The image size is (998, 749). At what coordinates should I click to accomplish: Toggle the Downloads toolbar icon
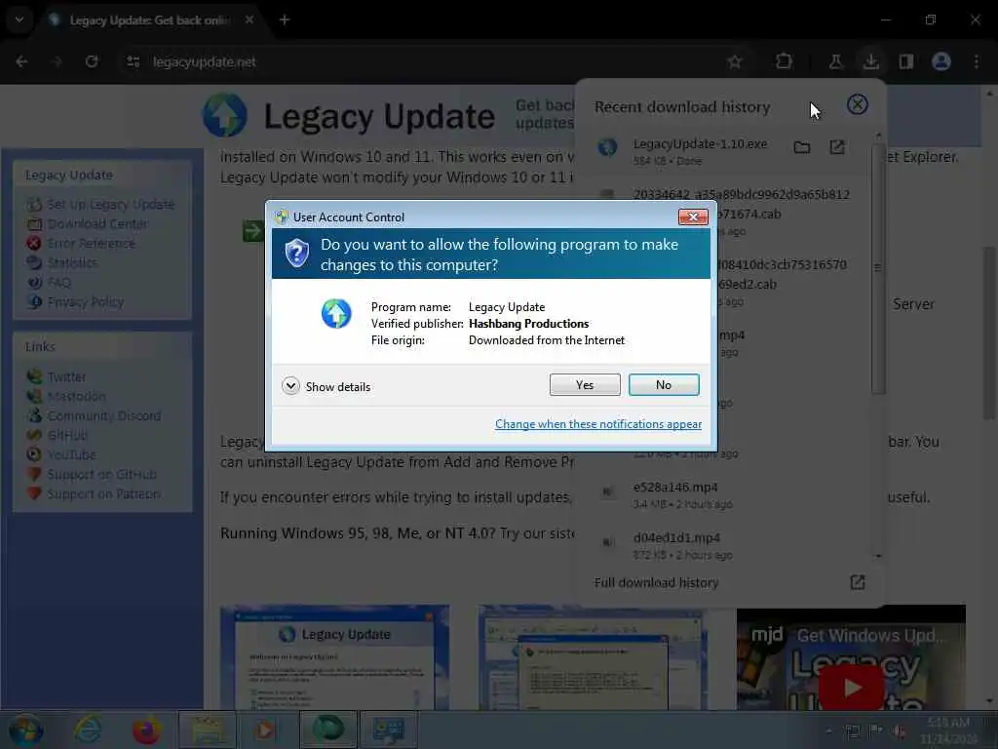pos(870,61)
